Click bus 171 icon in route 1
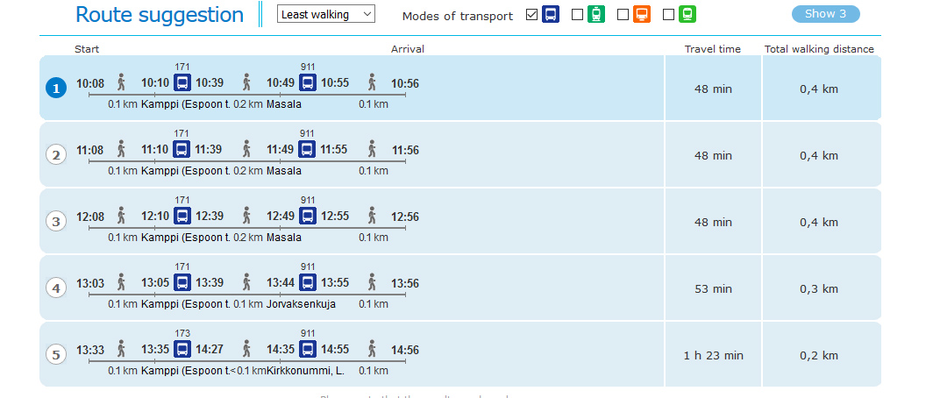Viewport: 940px width, 398px height. tap(182, 82)
